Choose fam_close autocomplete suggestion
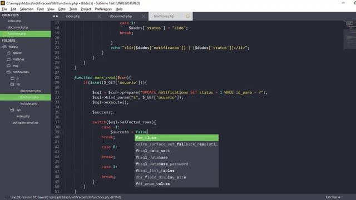Image resolution: width=356 pixels, height=200 pixels. 177,138
